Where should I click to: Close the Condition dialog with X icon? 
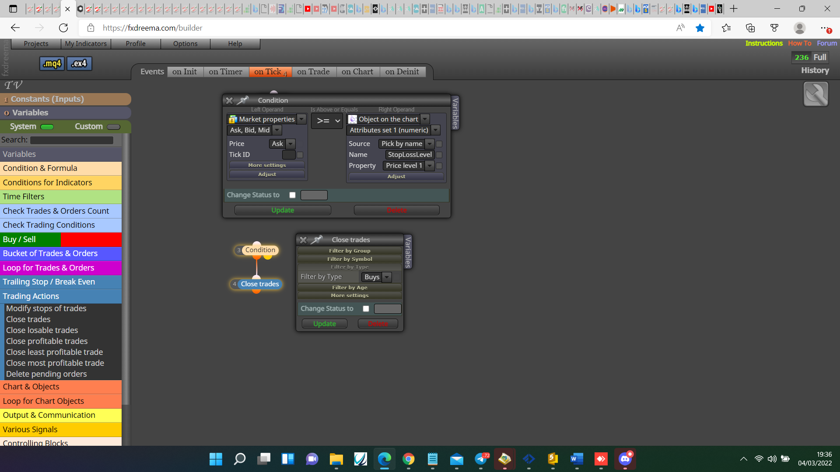click(x=229, y=101)
